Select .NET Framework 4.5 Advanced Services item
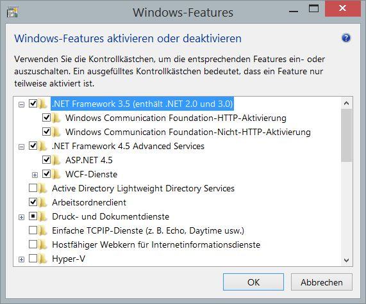The image size is (366, 304). [128, 146]
